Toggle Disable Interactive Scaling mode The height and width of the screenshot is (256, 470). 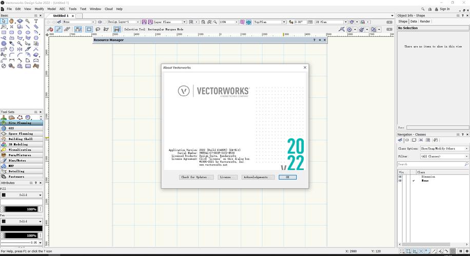tap(50, 29)
